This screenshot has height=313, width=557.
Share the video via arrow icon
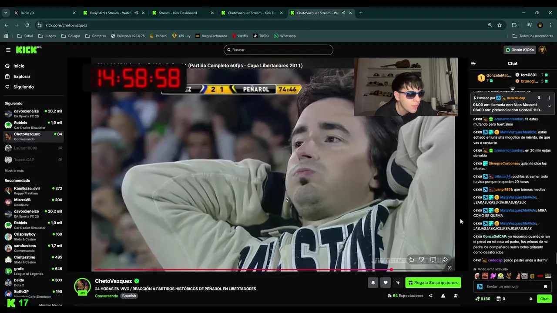(445, 260)
